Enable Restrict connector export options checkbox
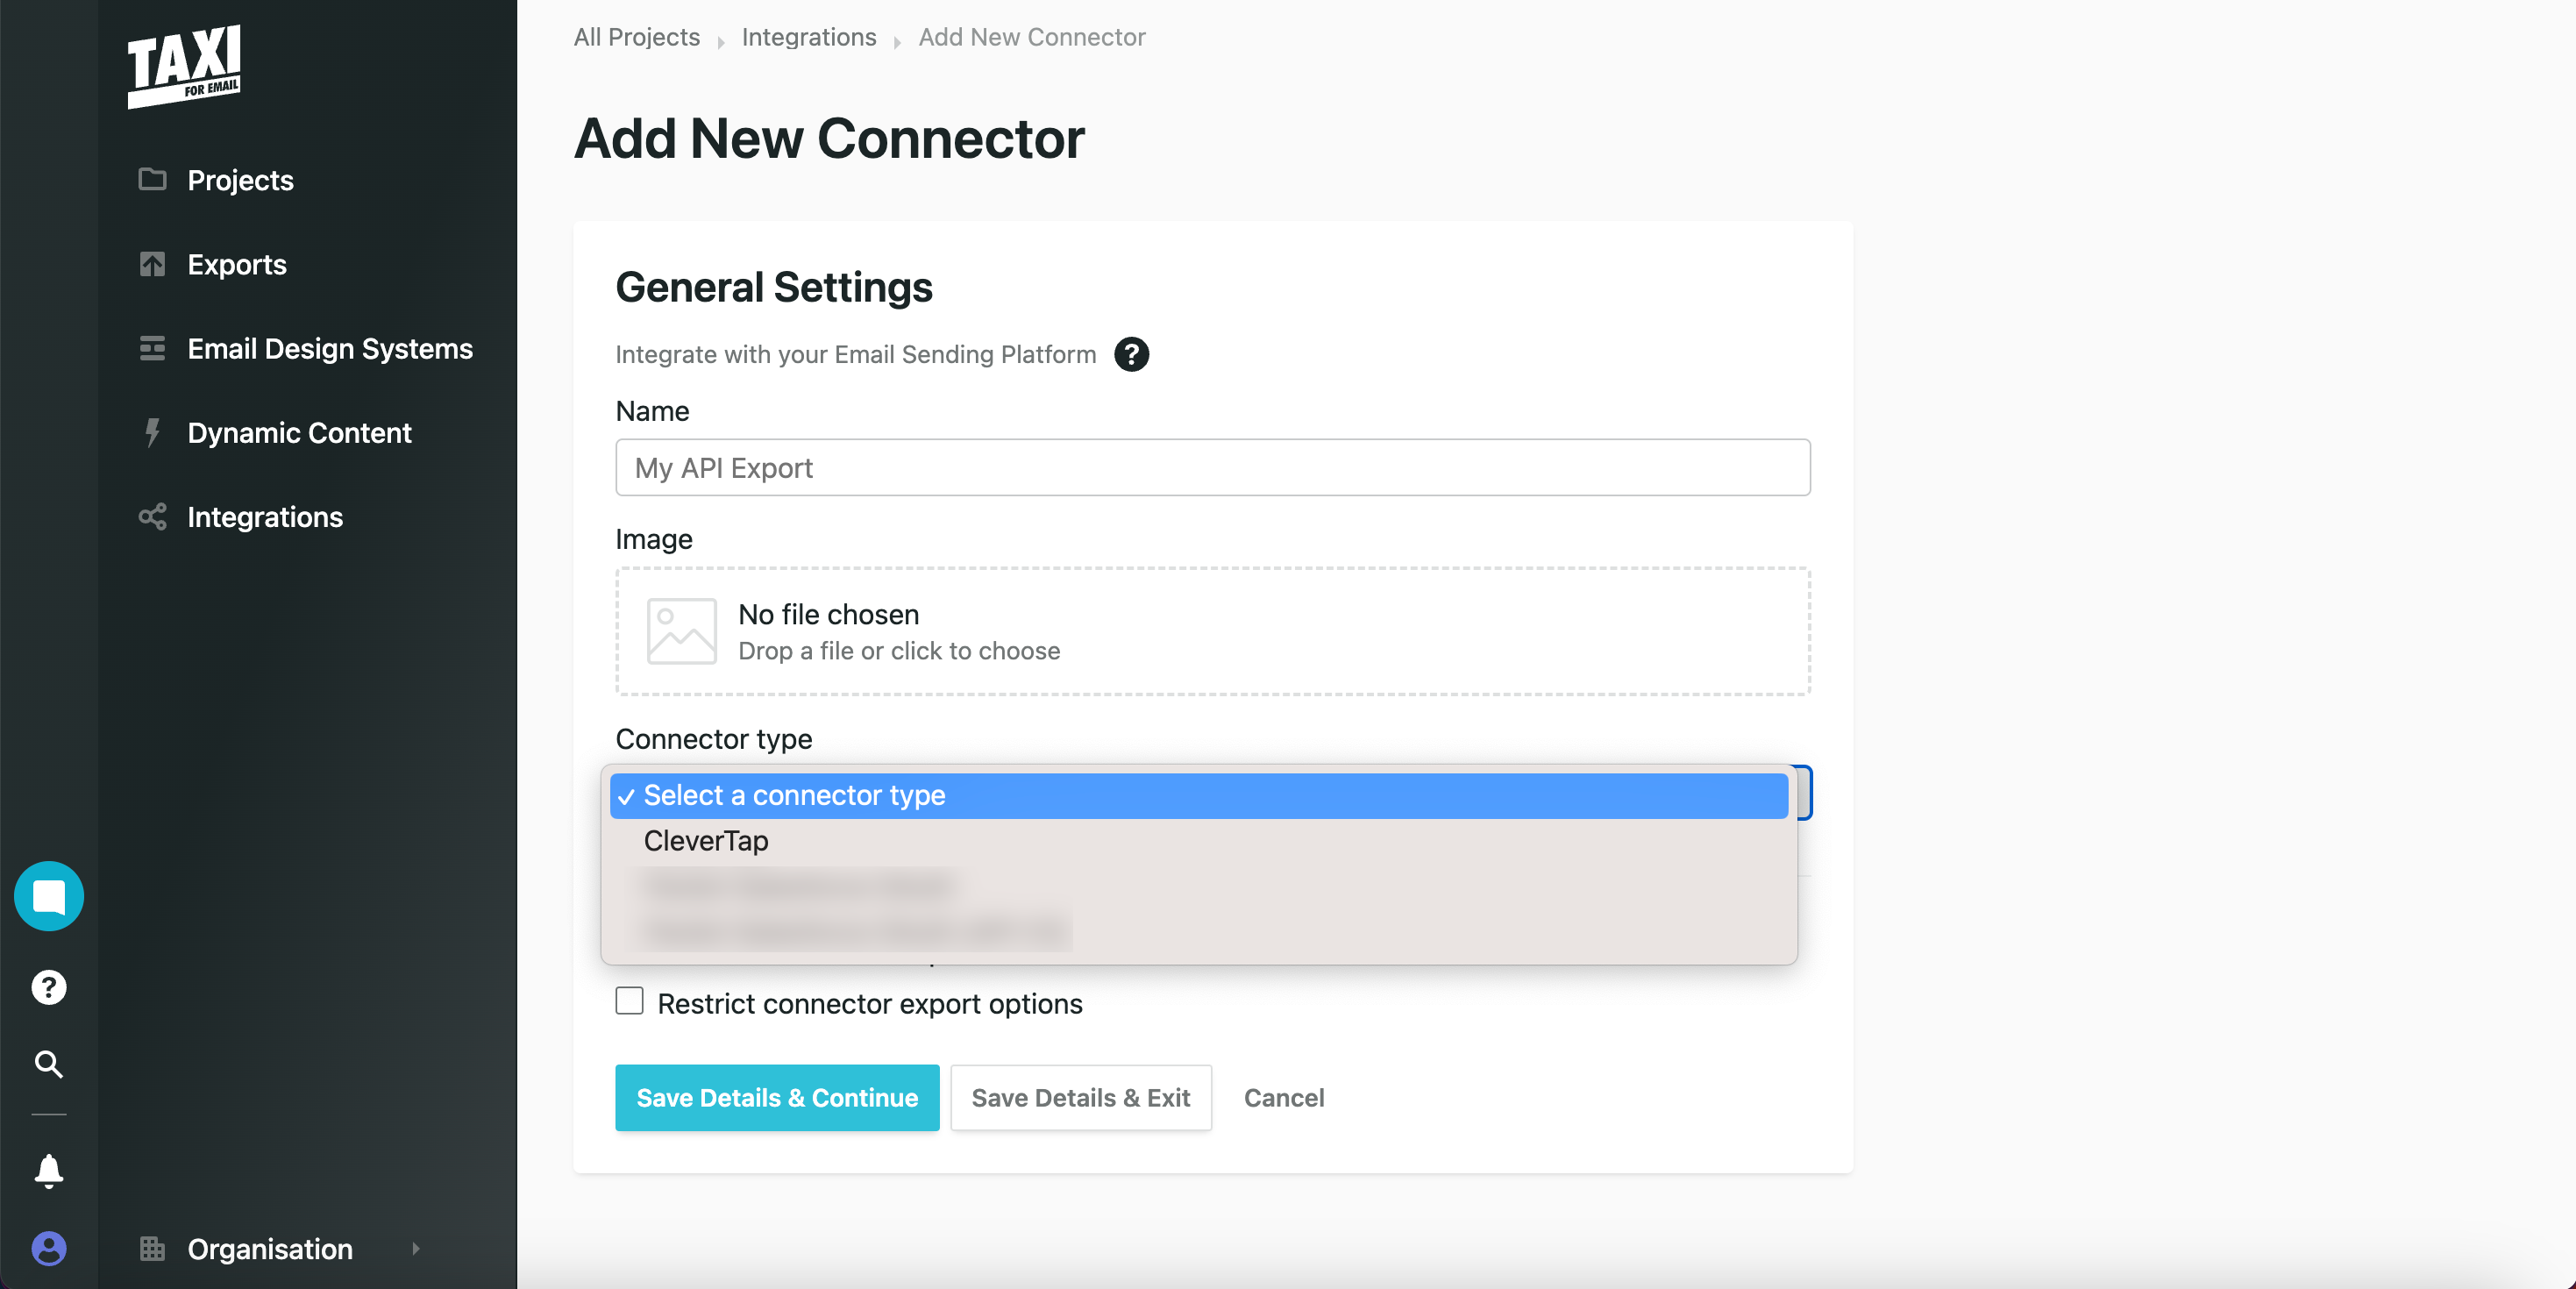2576x1289 pixels. pos(629,1001)
